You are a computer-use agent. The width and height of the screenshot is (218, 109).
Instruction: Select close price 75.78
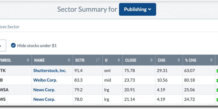(x=130, y=71)
